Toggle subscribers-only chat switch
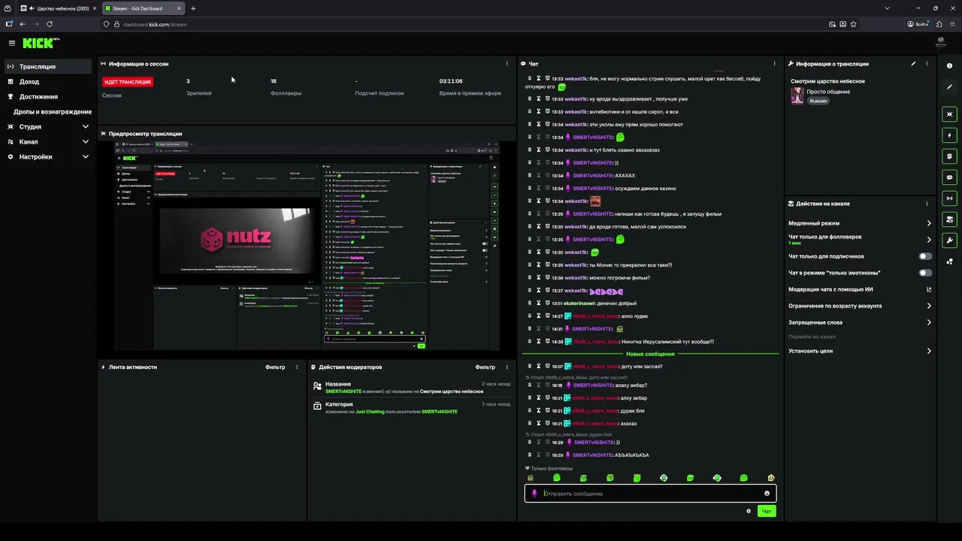Screen dimensions: 962x541 pyautogui.click(x=925, y=256)
